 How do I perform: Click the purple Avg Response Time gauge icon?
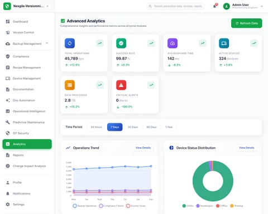point(173,43)
